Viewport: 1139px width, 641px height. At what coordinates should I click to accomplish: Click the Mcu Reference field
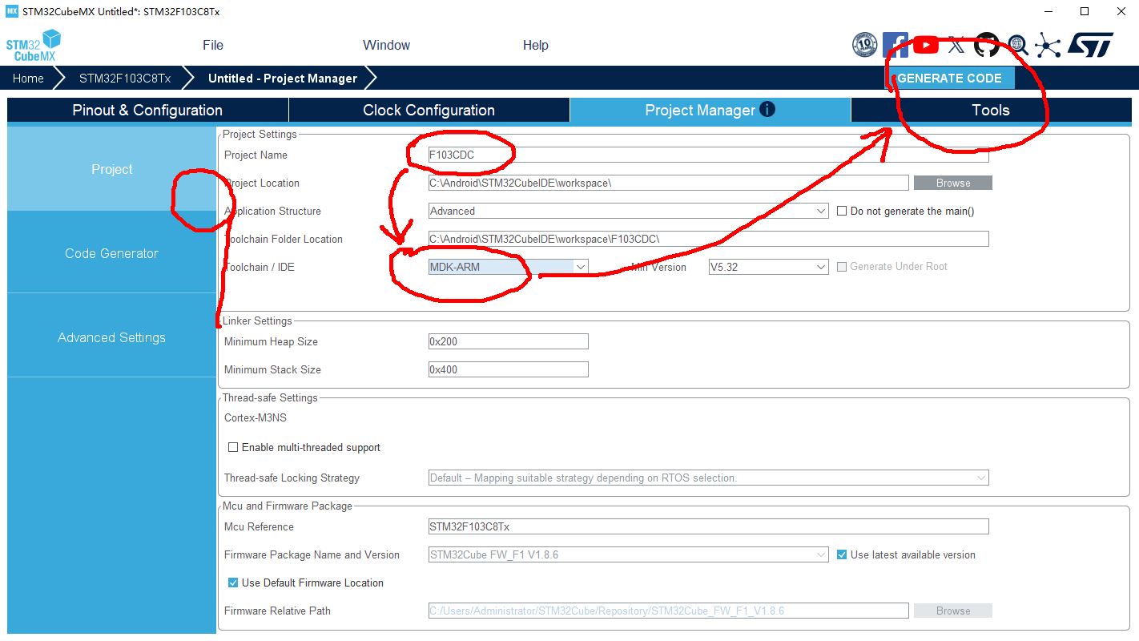pyautogui.click(x=709, y=526)
